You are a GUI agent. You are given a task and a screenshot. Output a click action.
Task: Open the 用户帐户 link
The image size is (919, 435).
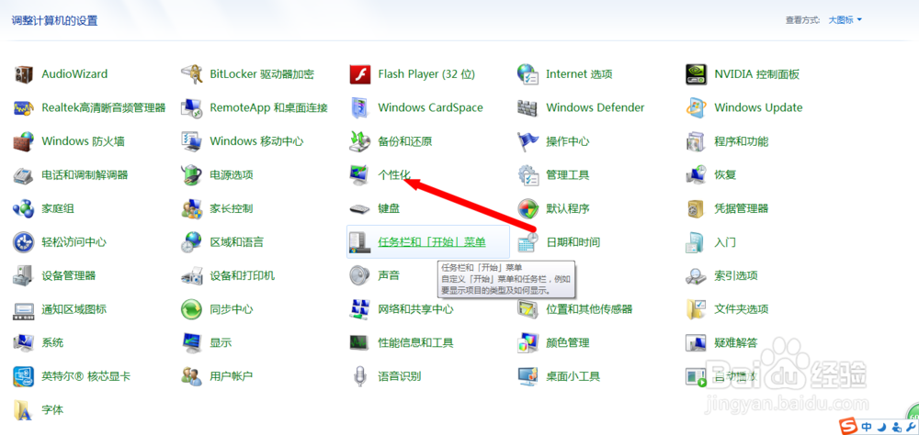tap(231, 376)
